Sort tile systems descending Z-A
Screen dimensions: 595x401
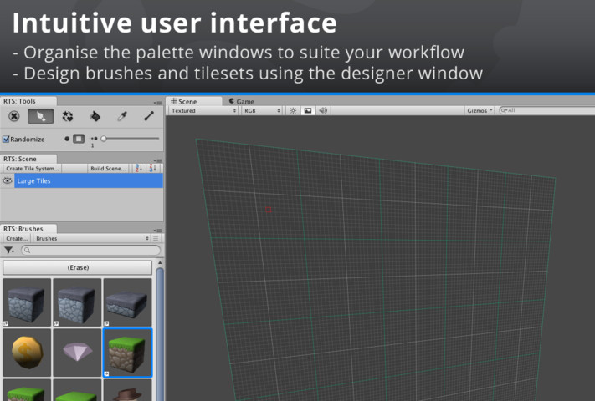(152, 168)
